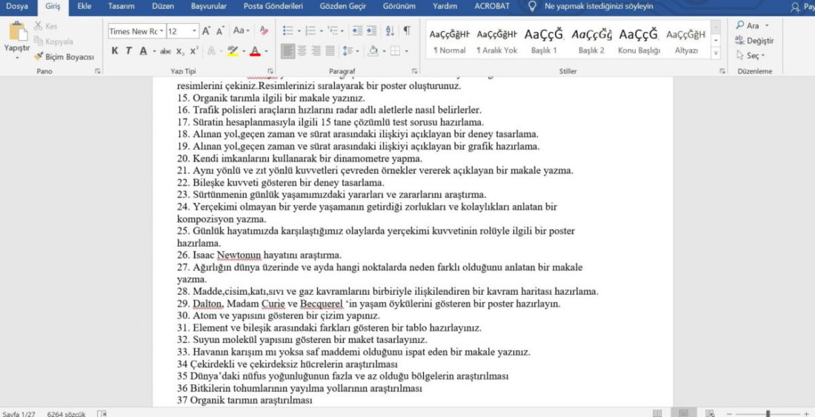This screenshot has height=417, width=815.
Task: Open the Times New Roman font name box
Action: click(137, 31)
